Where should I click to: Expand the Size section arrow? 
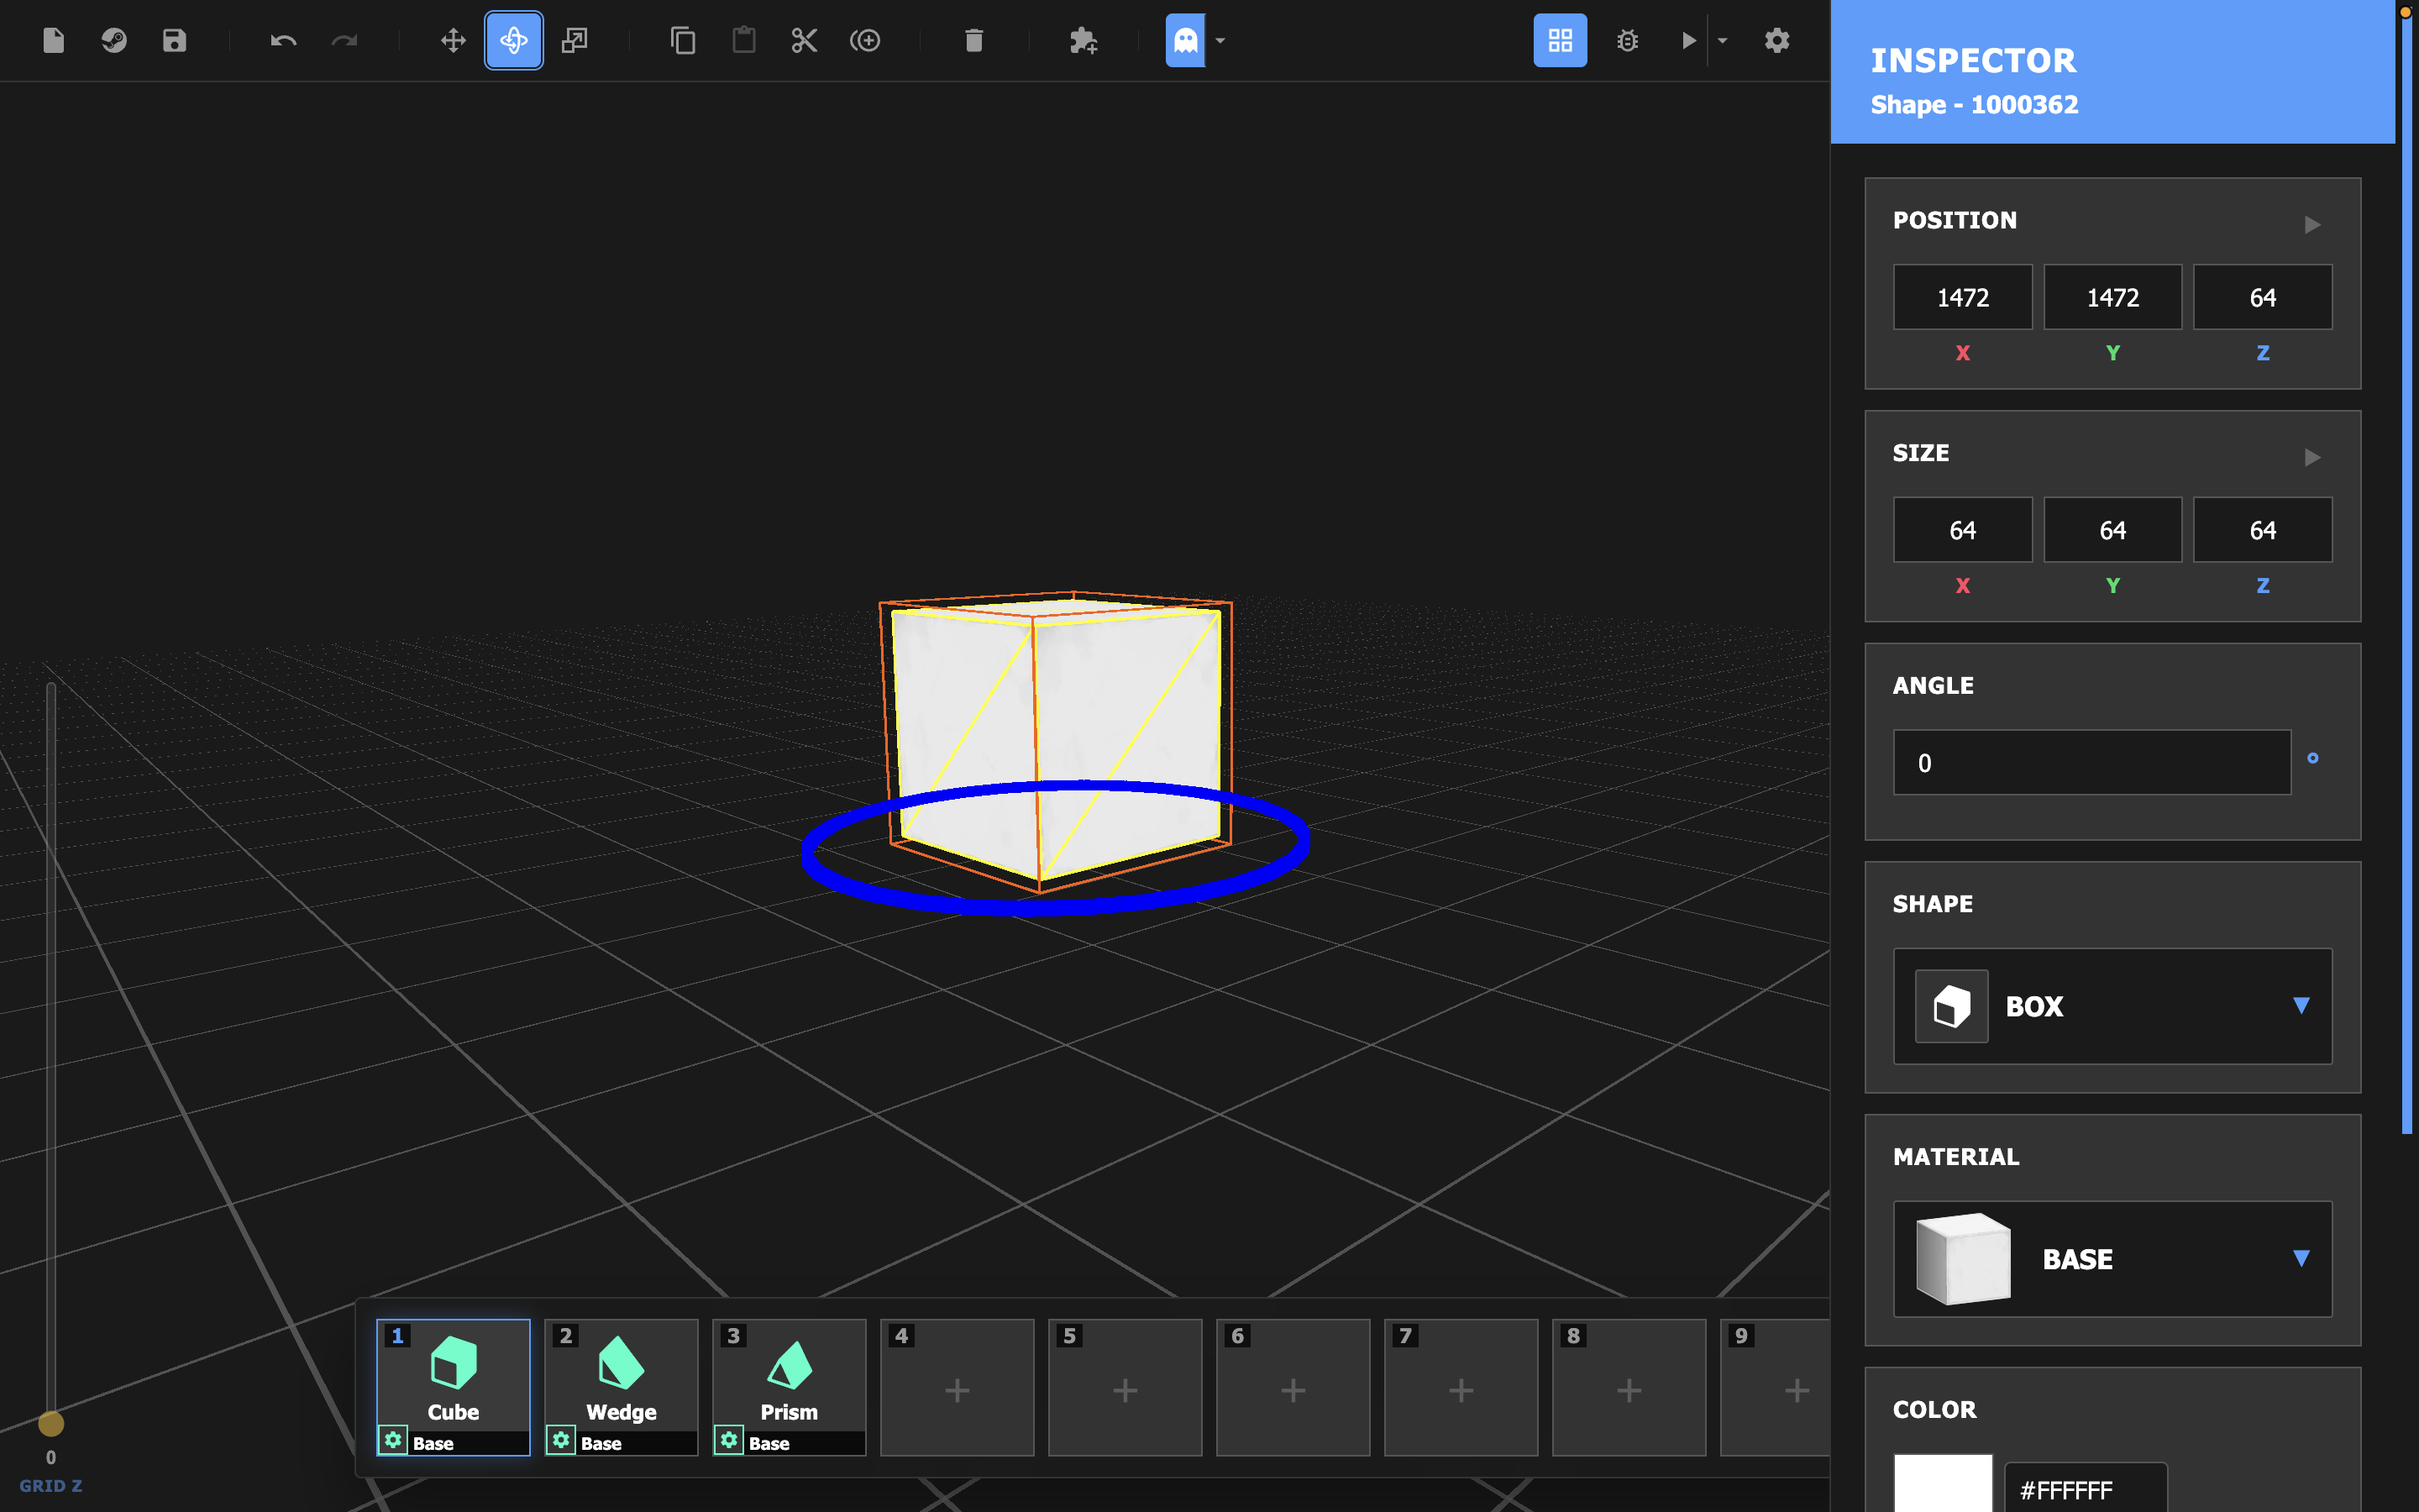point(2312,457)
